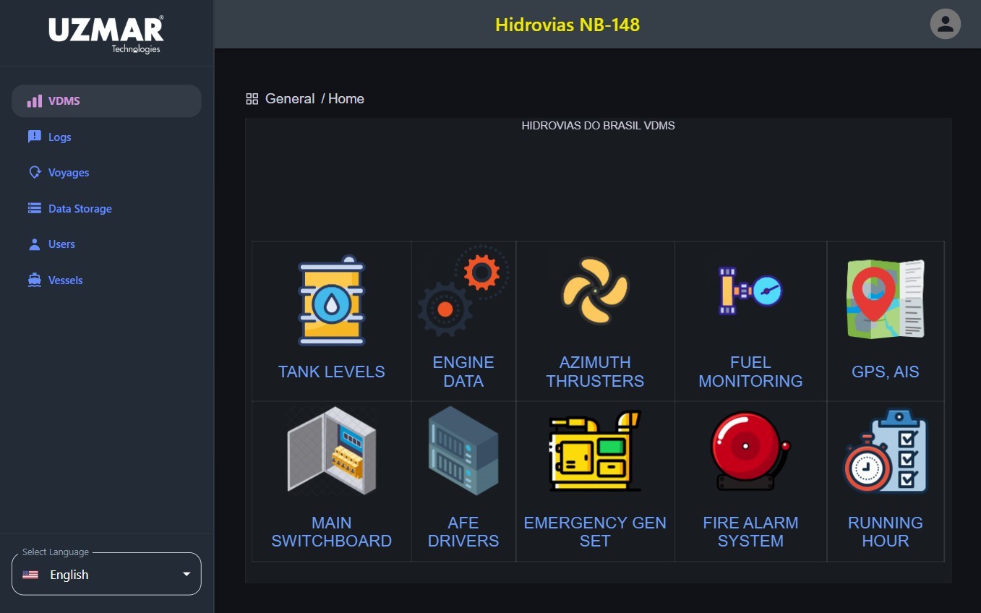This screenshot has height=613, width=981.
Task: Open the Running Hour clipboard icon
Action: [885, 451]
